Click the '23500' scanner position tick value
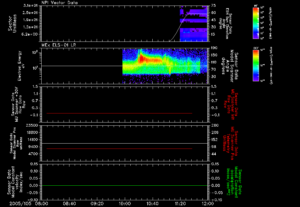This screenshot has height=207, width=300. coord(32,125)
